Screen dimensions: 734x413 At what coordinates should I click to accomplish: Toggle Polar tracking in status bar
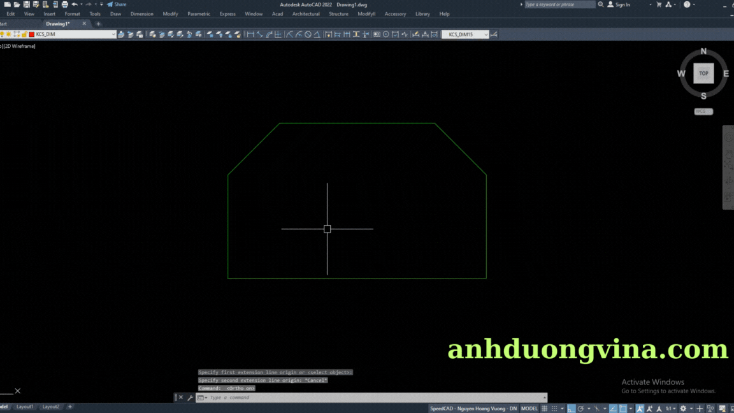(580, 409)
